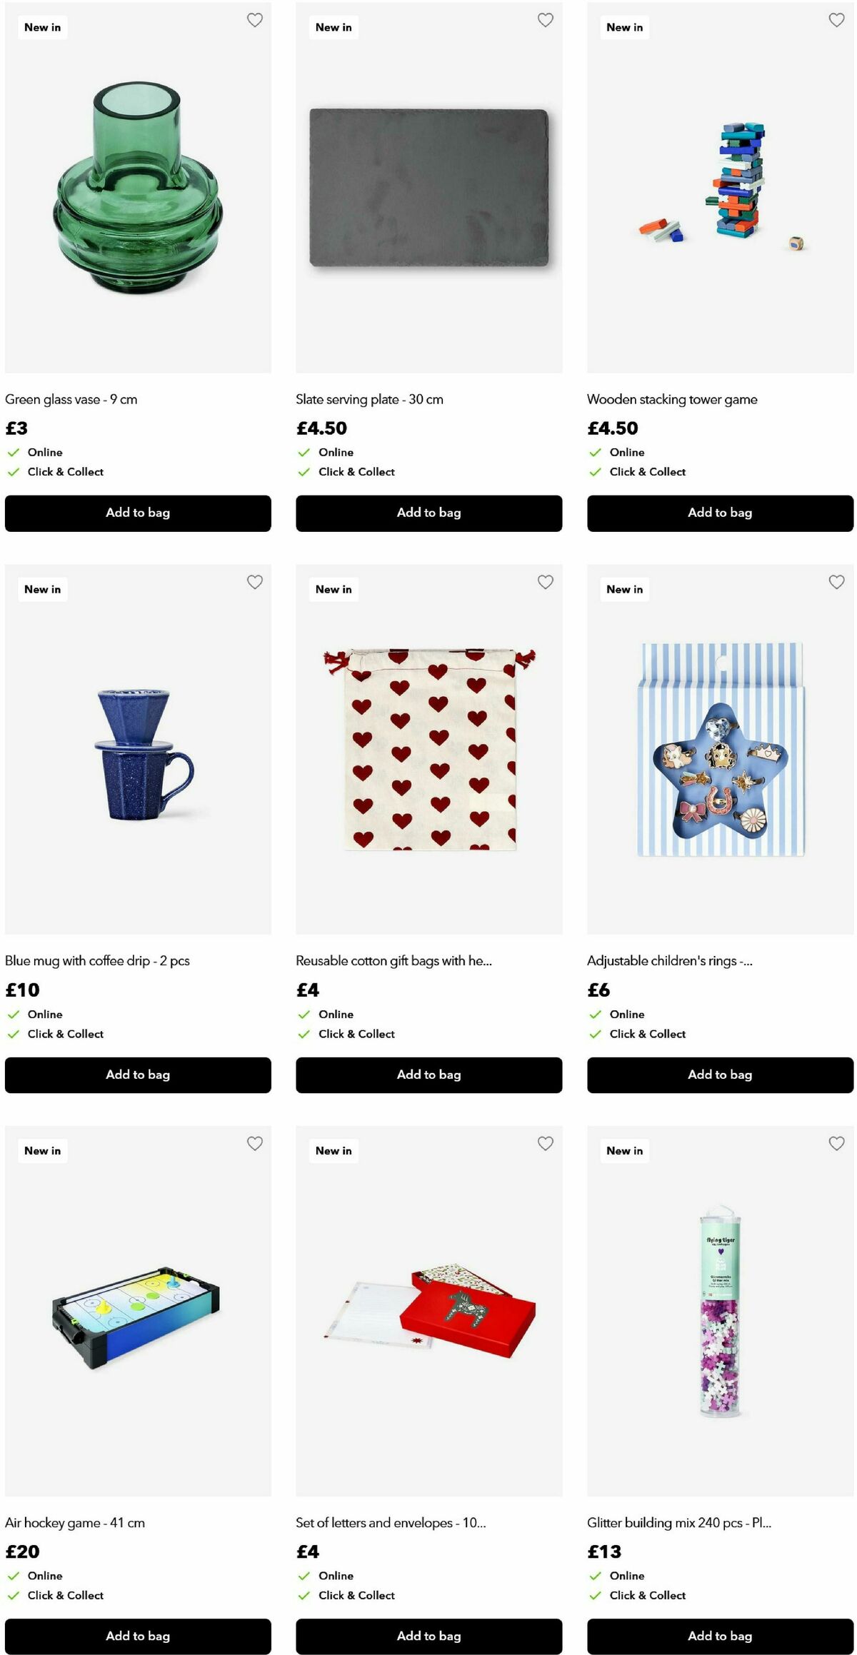Save Glitter building mix to wishlist
The image size is (857, 1655).
(836, 1143)
